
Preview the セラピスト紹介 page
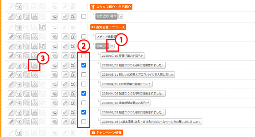pyautogui.click(x=73, y=16)
